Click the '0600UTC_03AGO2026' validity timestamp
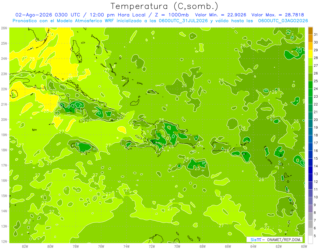Image resolution: width=323 pixels, height=250 pixels. (x=283, y=20)
